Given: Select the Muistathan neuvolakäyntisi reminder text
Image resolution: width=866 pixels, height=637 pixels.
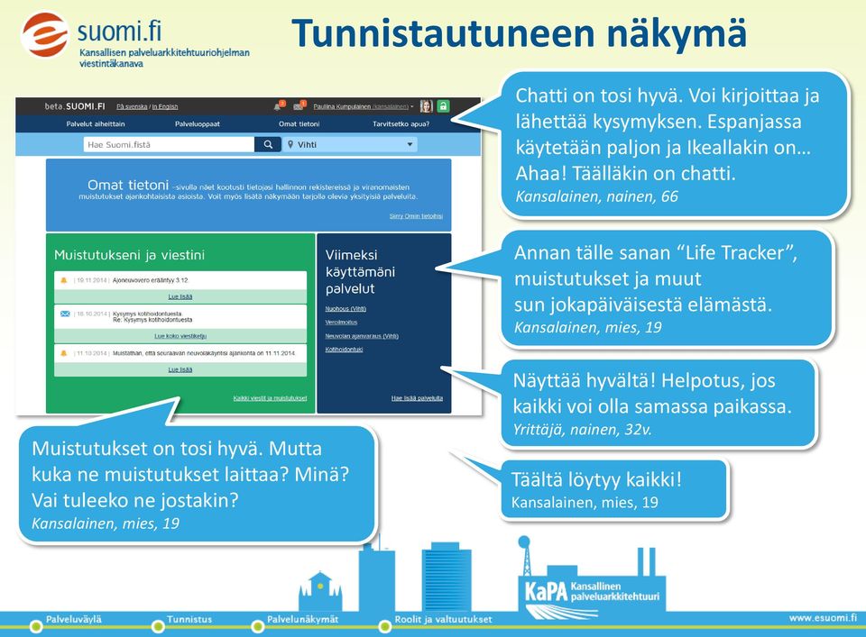Looking at the screenshot, I should click(204, 353).
